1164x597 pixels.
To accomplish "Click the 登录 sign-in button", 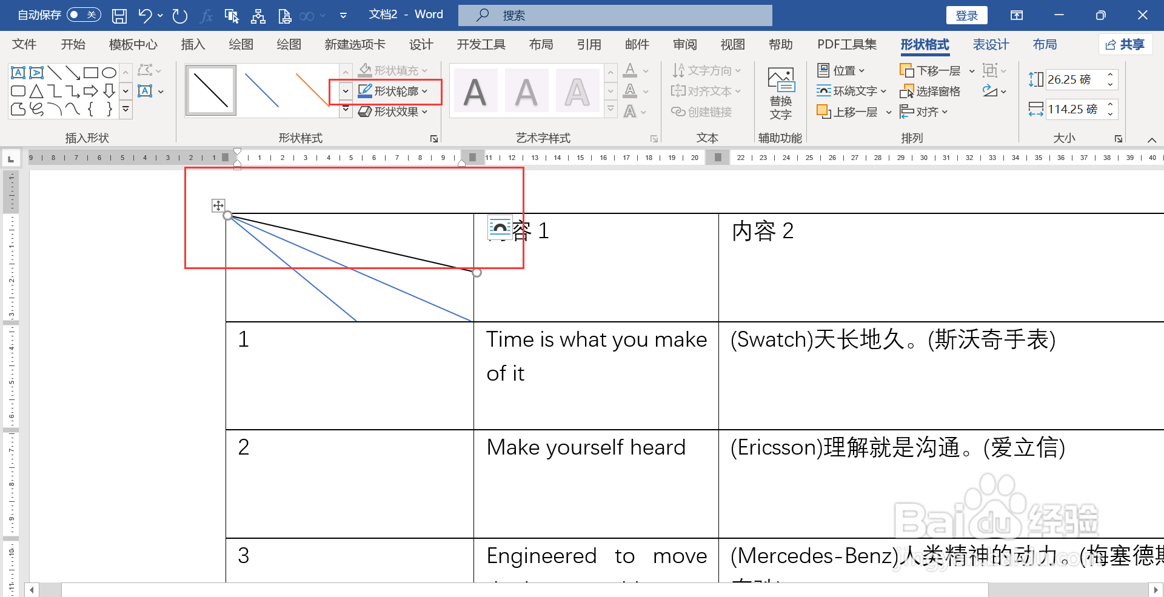I will click(966, 15).
